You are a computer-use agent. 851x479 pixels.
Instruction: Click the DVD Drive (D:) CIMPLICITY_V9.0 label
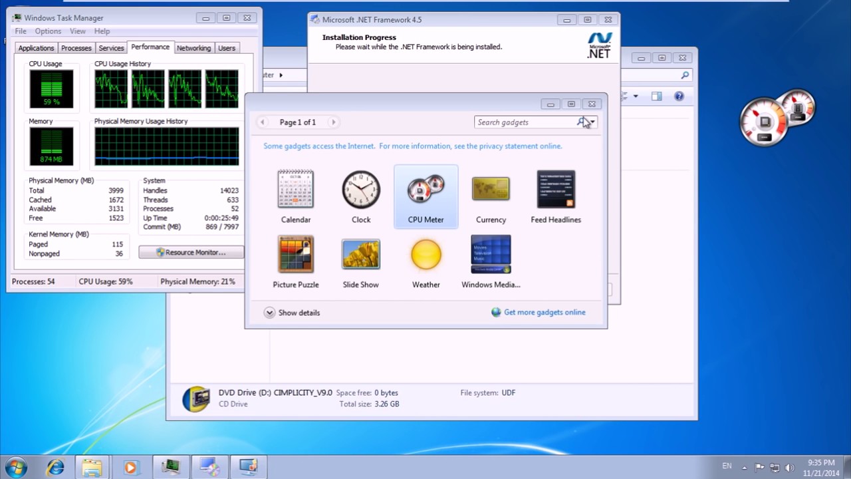point(275,393)
